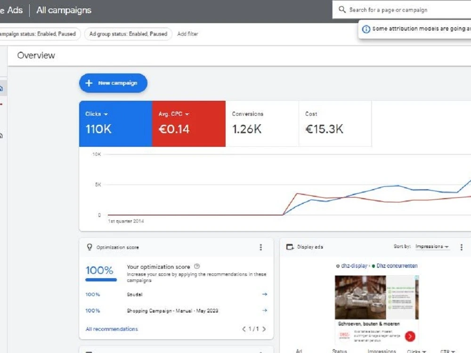Open the Clicks metric dropdown
This screenshot has width=471, height=353.
point(97,114)
